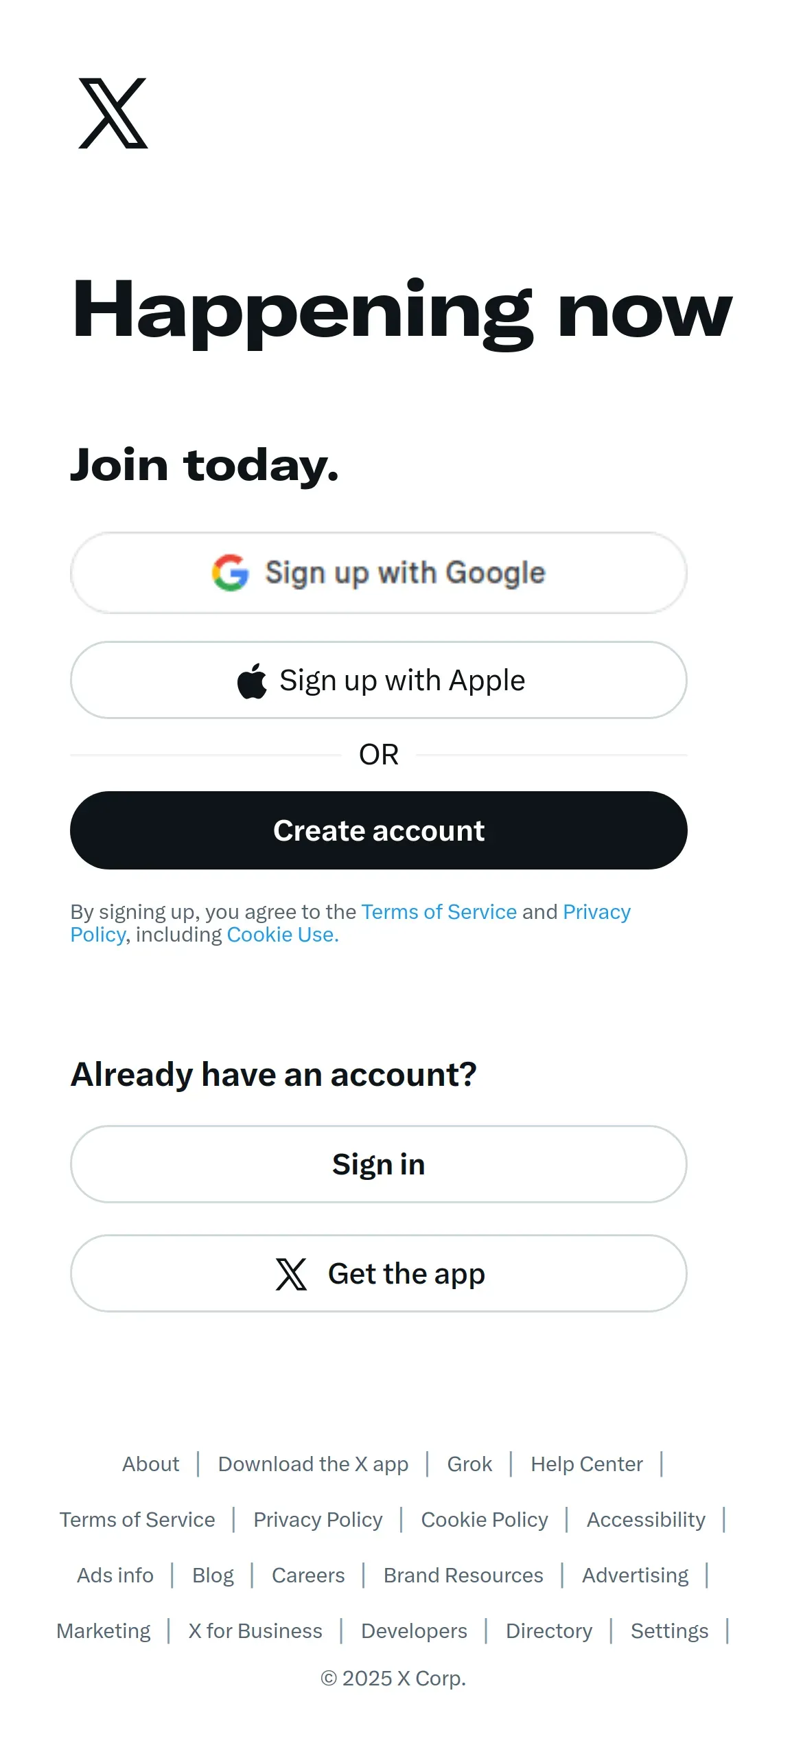This screenshot has height=1739, width=803.
Task: Choose Sign up with Apple
Action: point(379,680)
